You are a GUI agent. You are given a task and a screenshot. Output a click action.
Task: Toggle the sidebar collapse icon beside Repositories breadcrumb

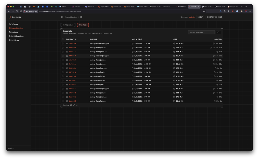click(x=62, y=17)
